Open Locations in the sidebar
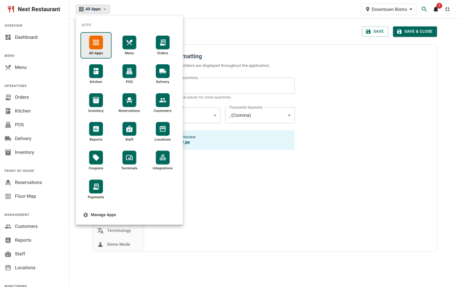 [x=34, y=268]
